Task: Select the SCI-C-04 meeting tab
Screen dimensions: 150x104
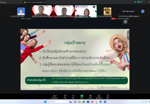Action: coord(35,2)
